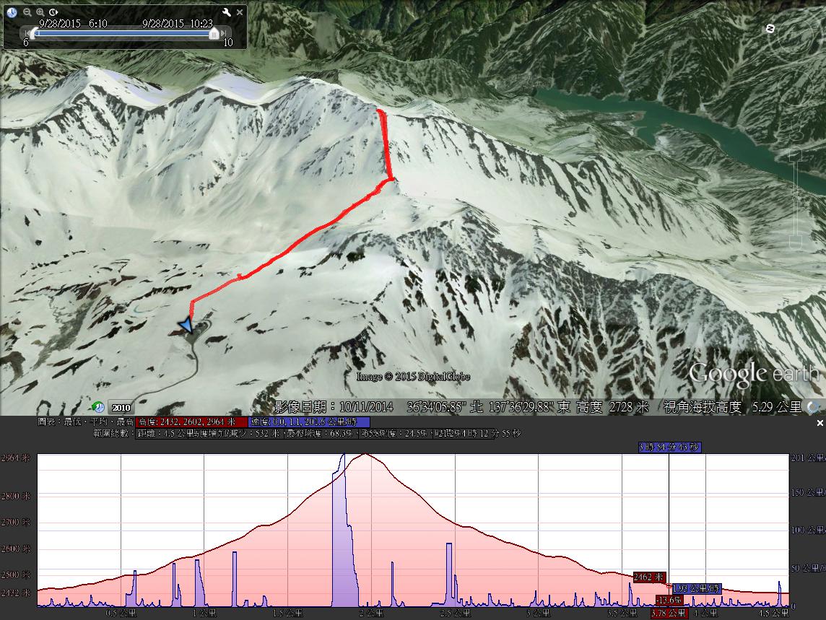Zoom in the time slider range
The width and height of the screenshot is (826, 620).
[40, 12]
